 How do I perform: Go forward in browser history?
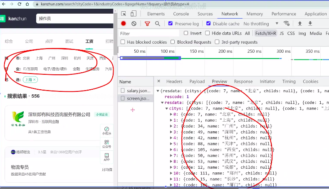tap(12, 4)
